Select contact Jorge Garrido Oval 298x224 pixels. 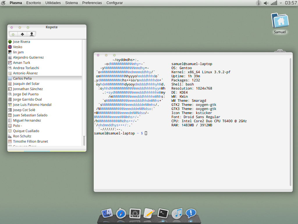pos(45,99)
